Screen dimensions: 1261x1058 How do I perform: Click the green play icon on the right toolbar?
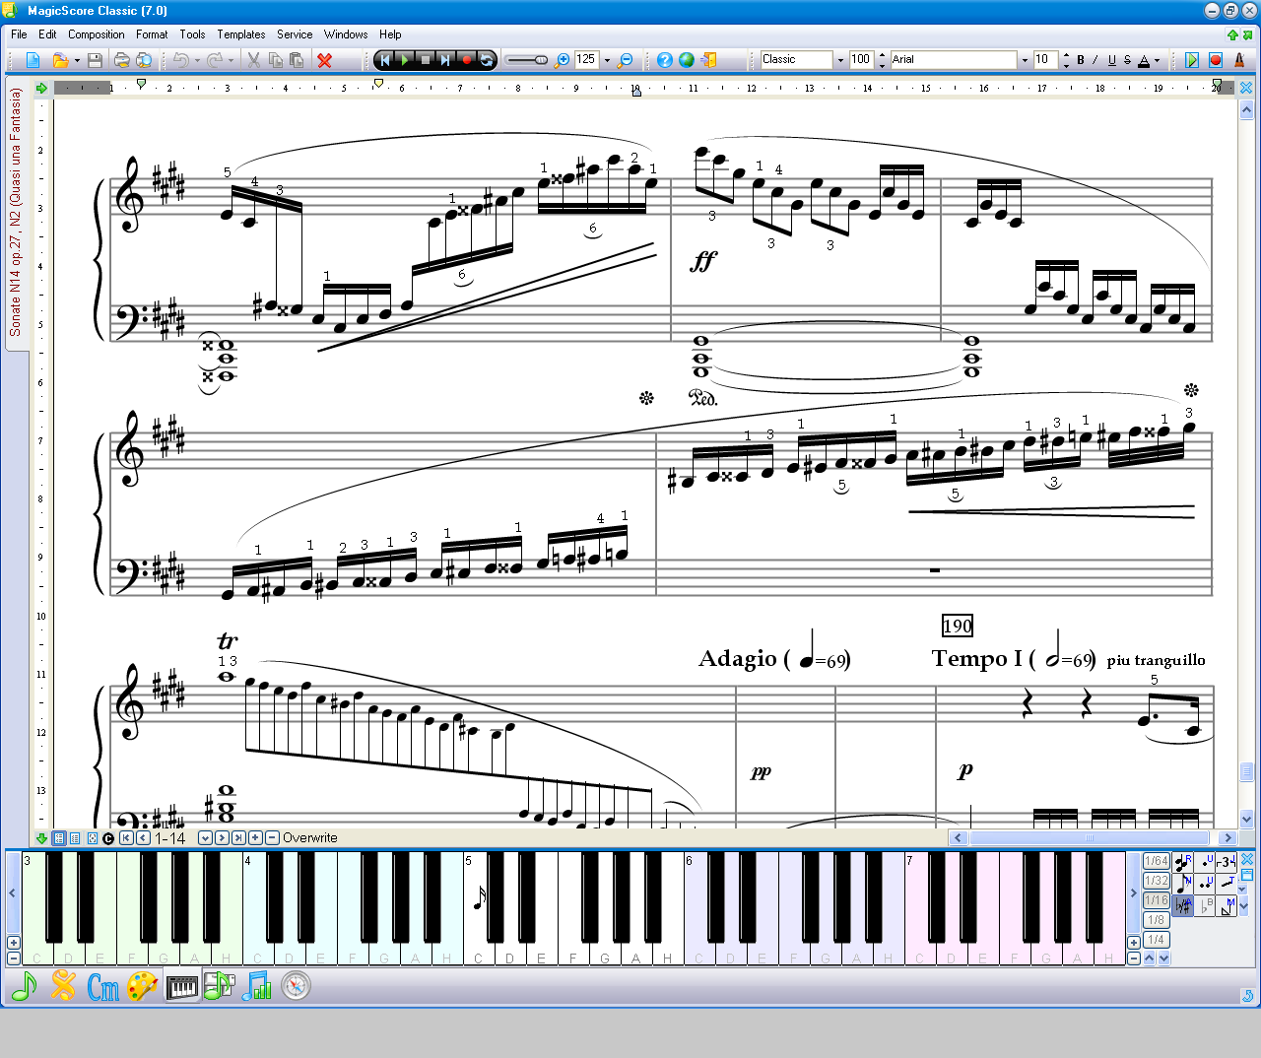[1192, 60]
